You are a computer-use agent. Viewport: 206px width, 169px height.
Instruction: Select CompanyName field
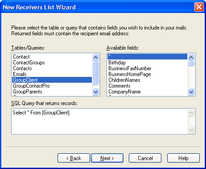click(147, 92)
